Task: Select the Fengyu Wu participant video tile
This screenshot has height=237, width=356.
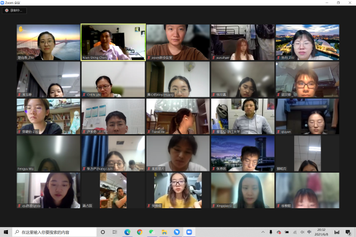Action: coord(48,154)
